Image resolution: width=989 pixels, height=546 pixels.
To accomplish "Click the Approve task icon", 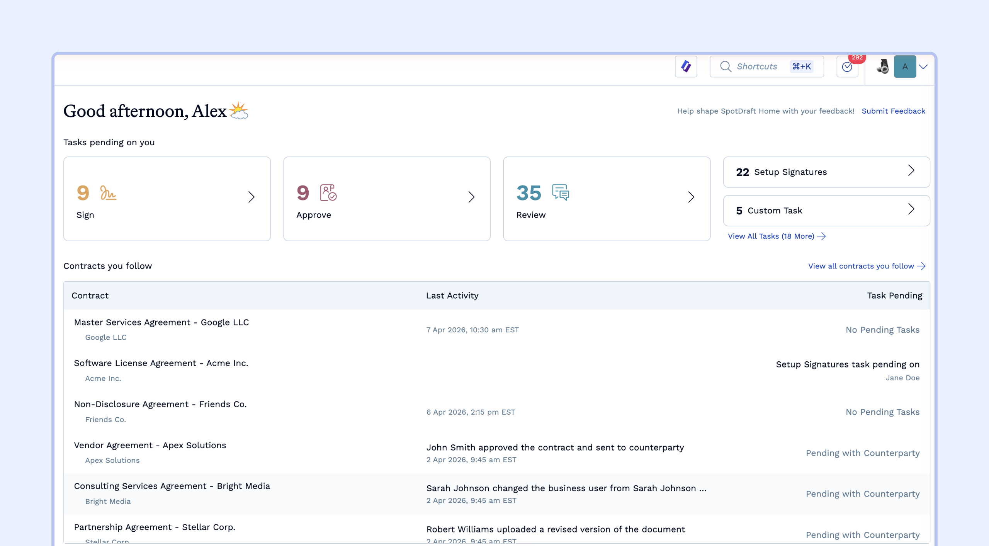I will click(328, 192).
